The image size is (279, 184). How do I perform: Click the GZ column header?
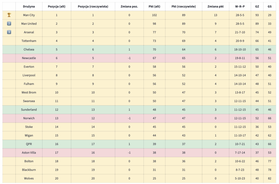point(257,6)
